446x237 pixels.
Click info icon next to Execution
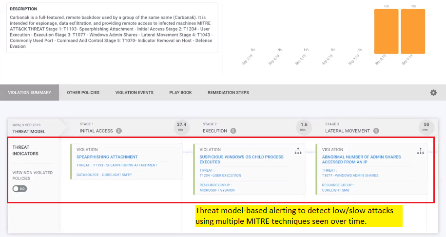[x=233, y=131]
